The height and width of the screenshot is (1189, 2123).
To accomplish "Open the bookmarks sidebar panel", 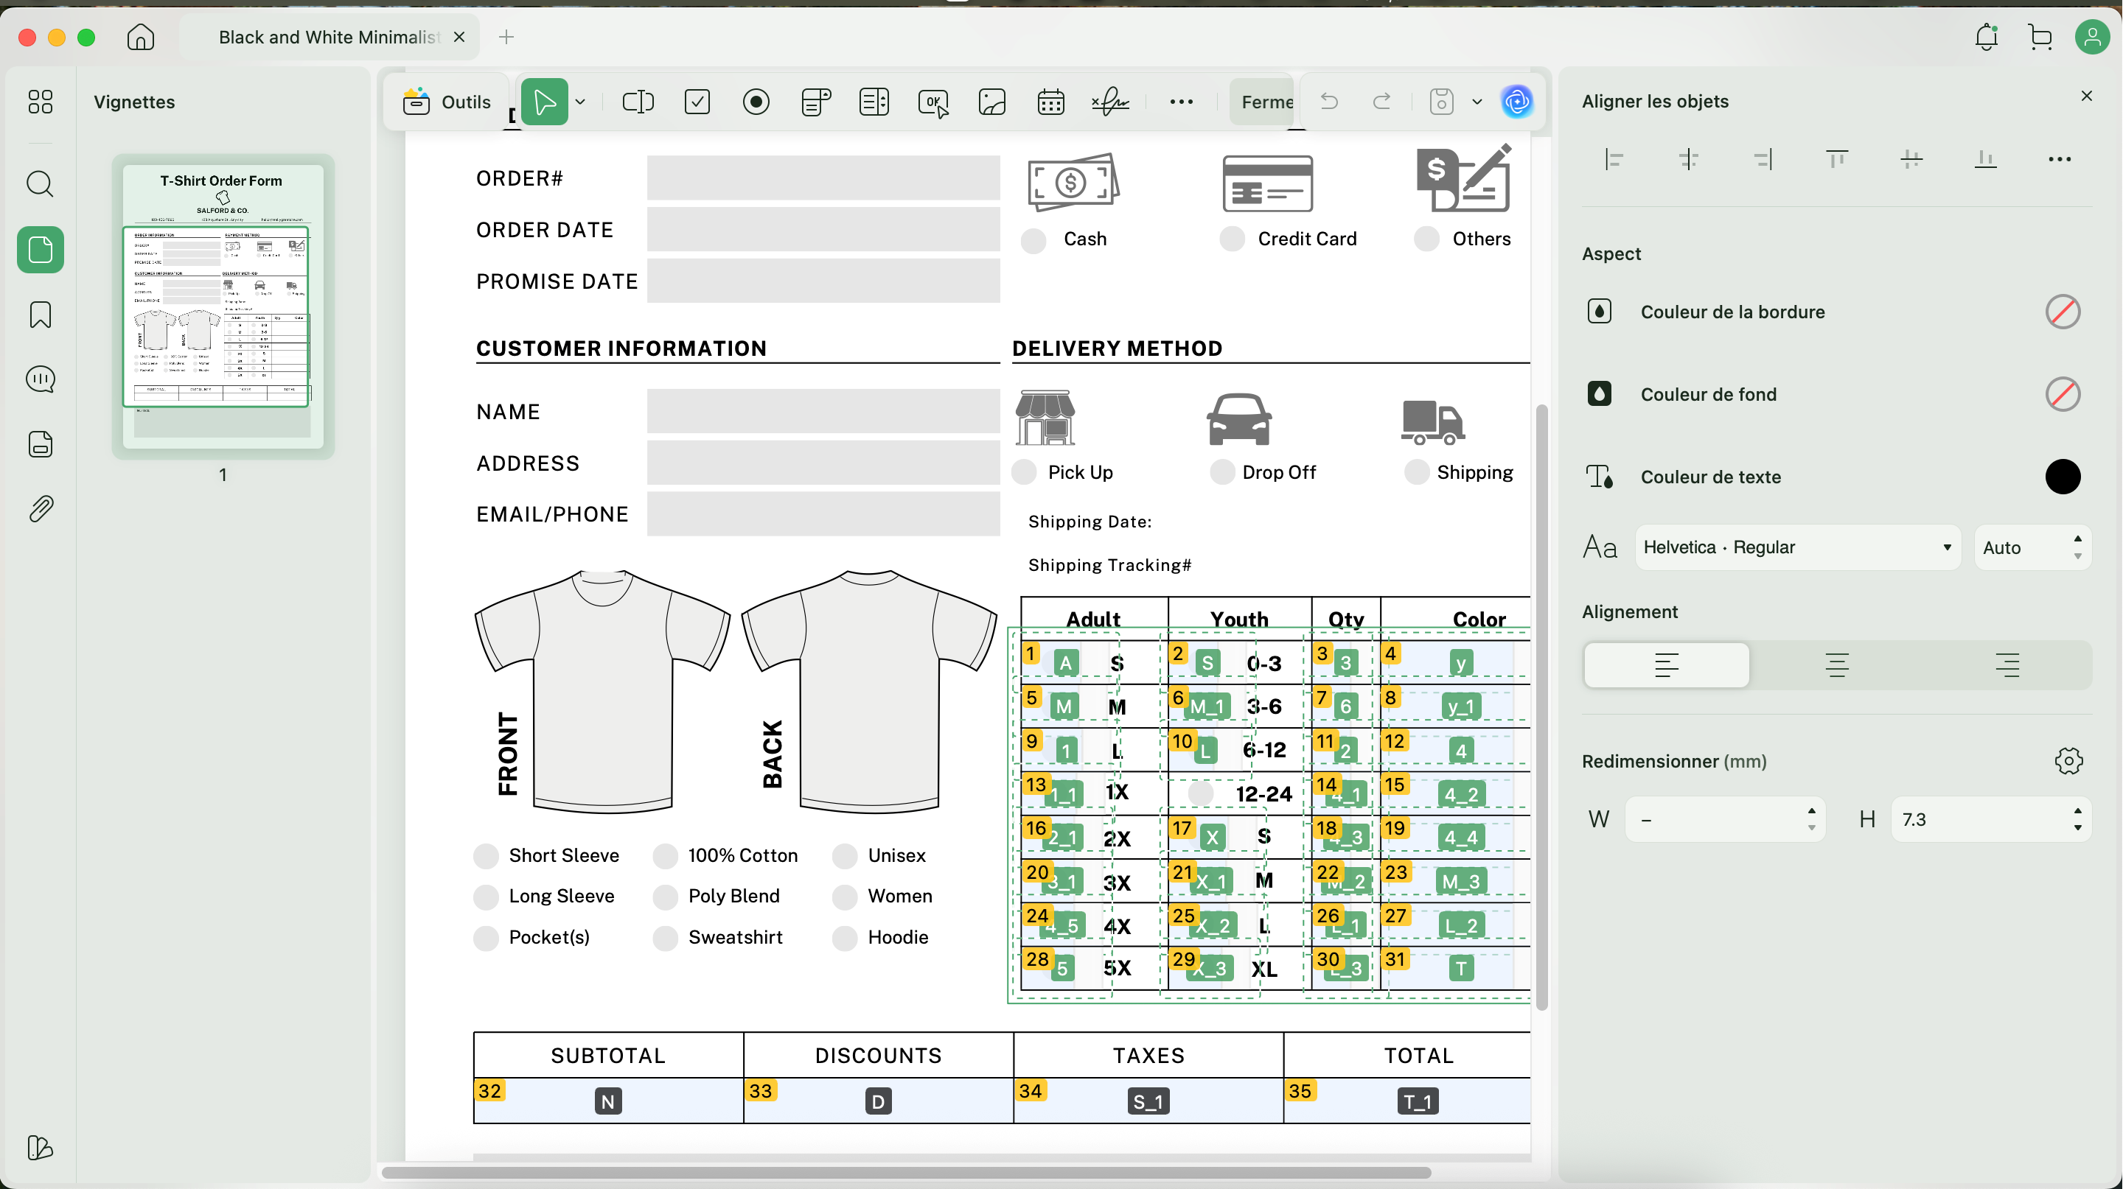I will pos(41,315).
